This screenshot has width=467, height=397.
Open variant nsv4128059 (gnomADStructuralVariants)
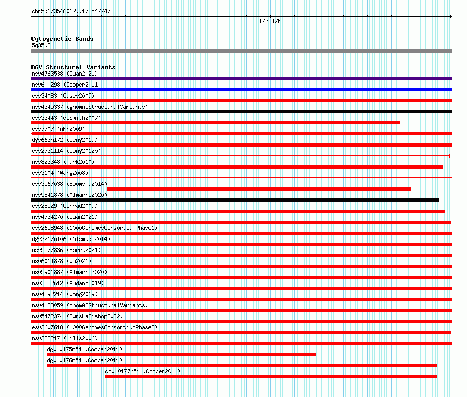[90, 305]
